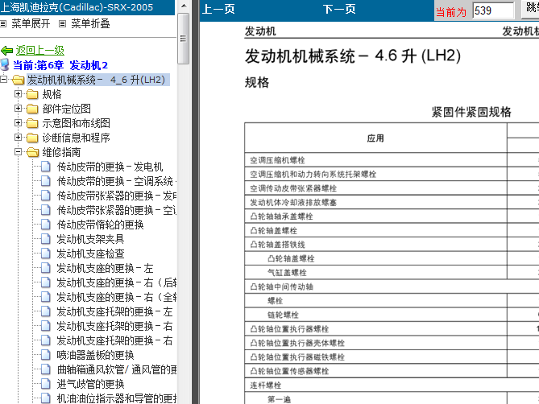Click the 应用 table header
The height and width of the screenshot is (404, 539).
(x=375, y=138)
